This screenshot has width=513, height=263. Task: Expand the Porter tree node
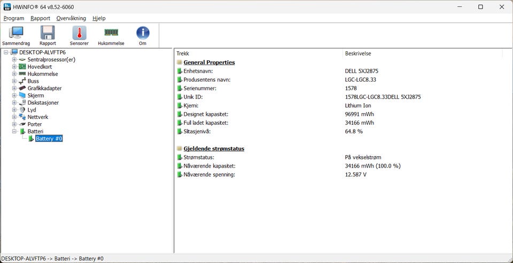click(x=14, y=124)
